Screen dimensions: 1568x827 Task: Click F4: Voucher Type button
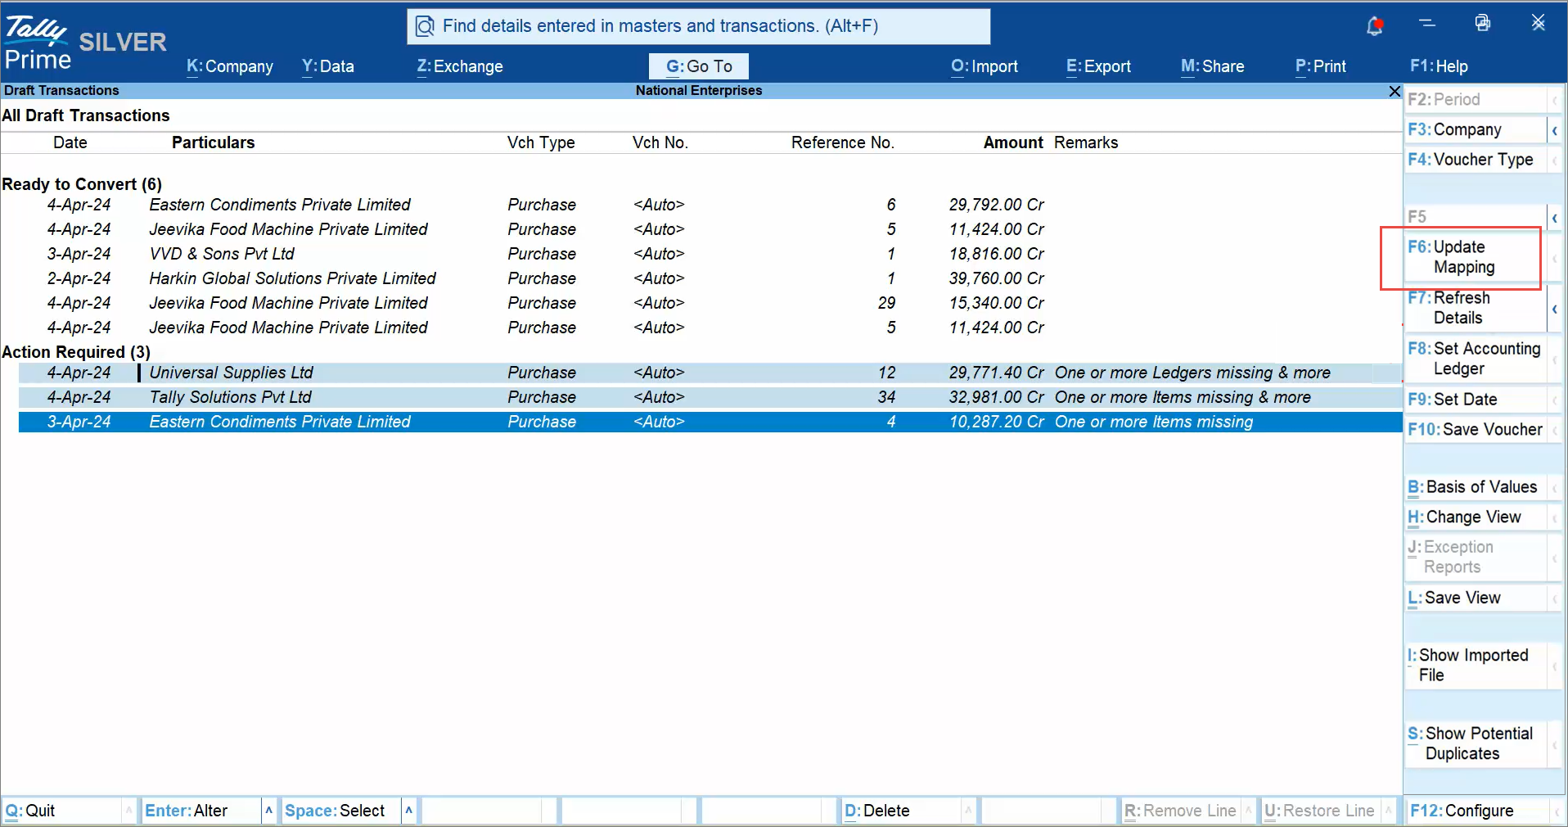[1476, 160]
